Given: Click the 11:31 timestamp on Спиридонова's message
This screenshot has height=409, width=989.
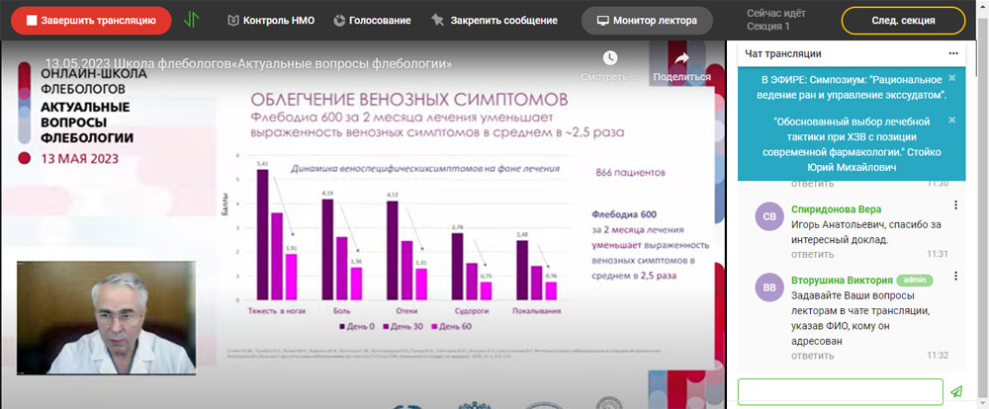Looking at the screenshot, I should [938, 254].
